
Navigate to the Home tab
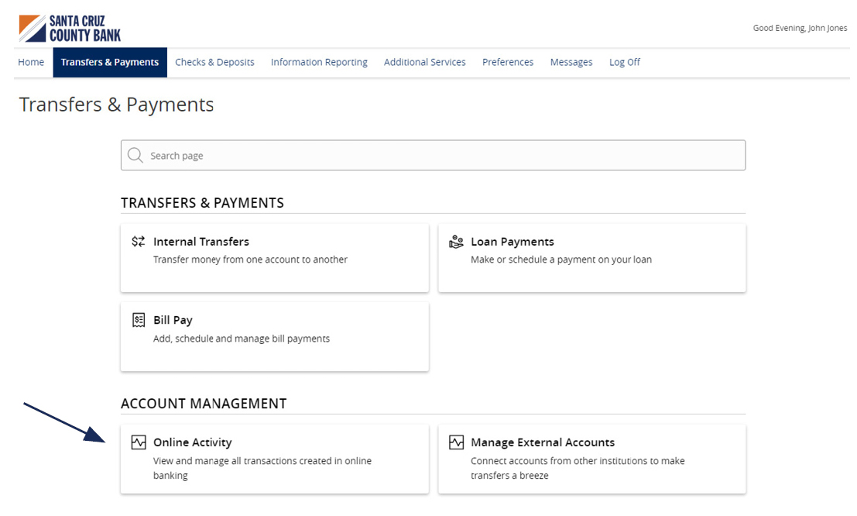(31, 62)
